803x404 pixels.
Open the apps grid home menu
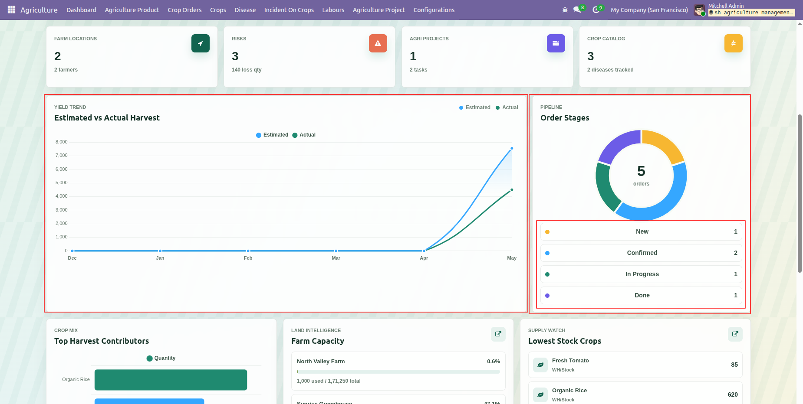pos(11,10)
